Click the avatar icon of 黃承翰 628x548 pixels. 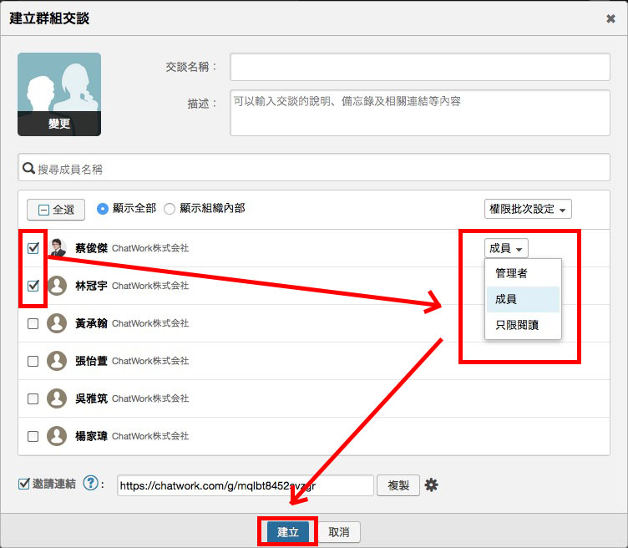coord(57,323)
